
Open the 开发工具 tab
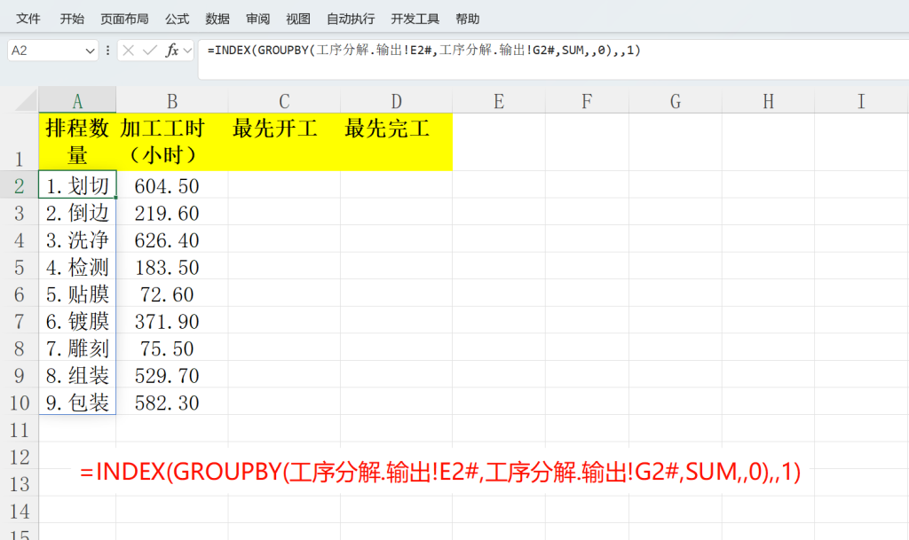(x=415, y=20)
